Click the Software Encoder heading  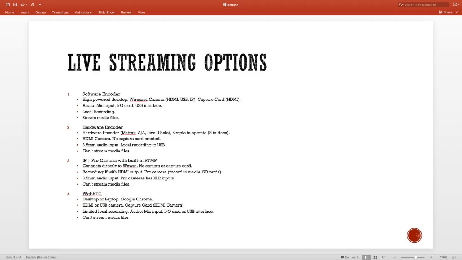pyautogui.click(x=101, y=94)
